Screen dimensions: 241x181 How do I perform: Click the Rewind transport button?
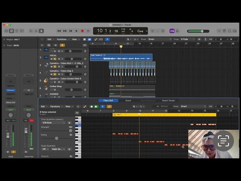[59, 31]
